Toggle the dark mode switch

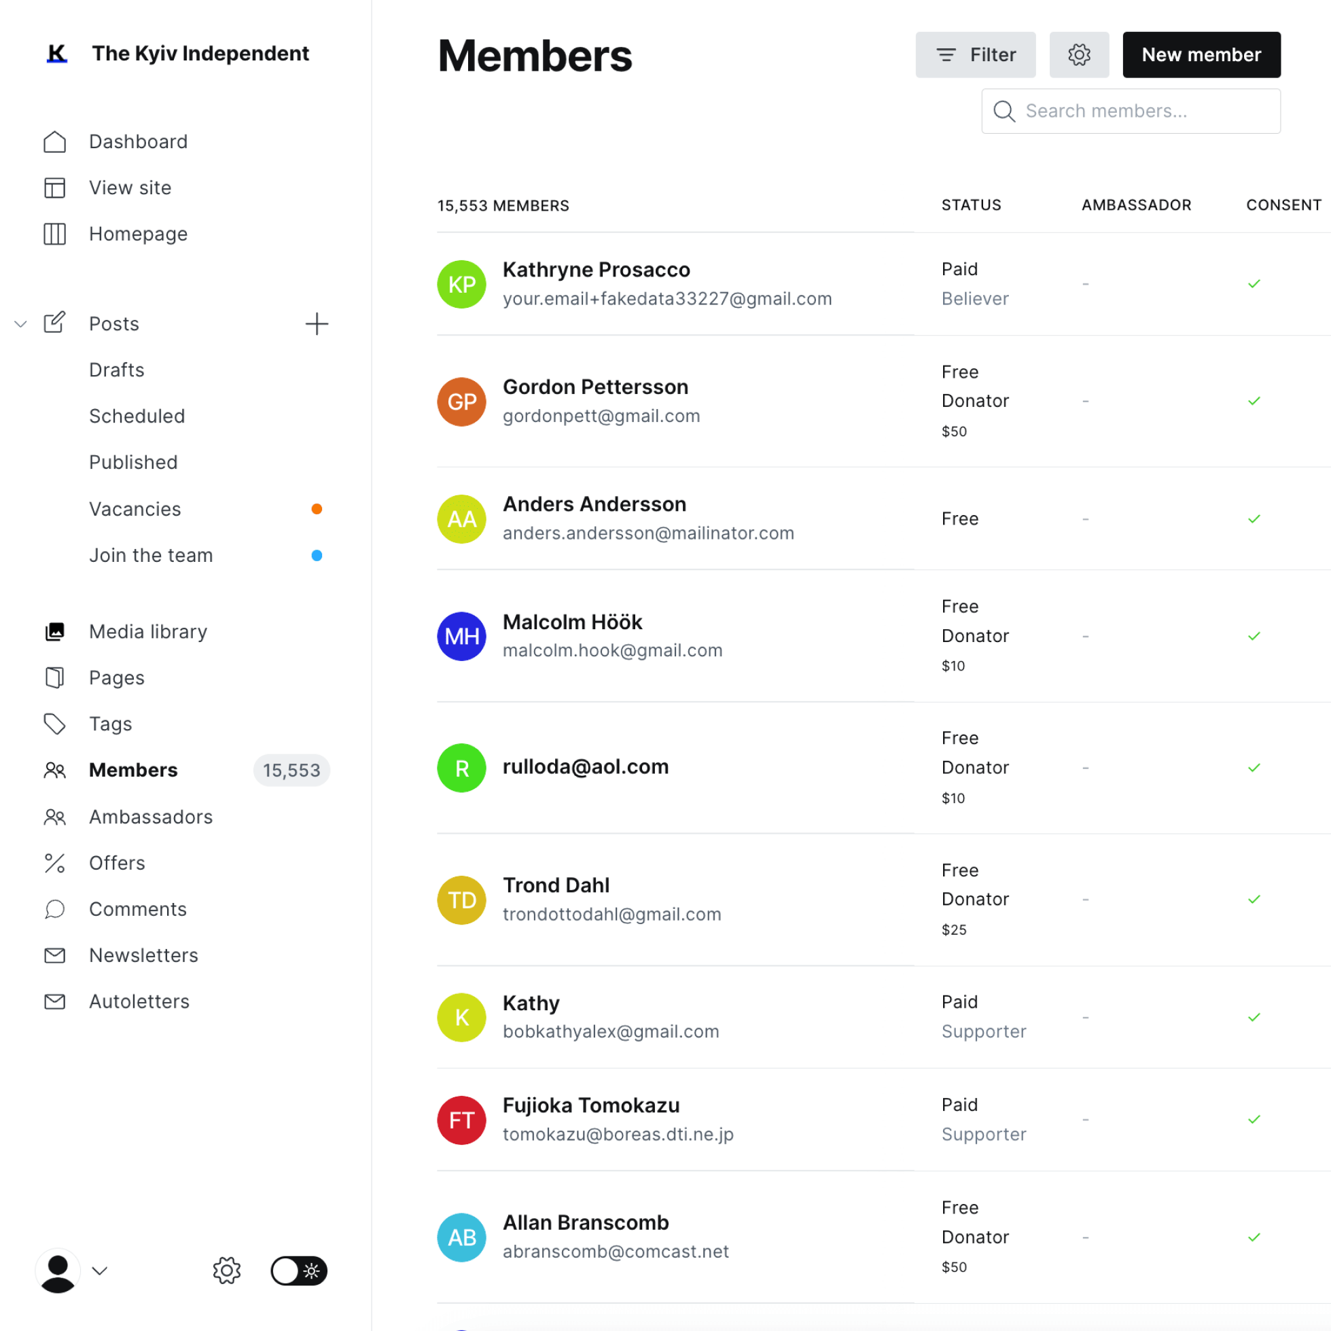[298, 1271]
